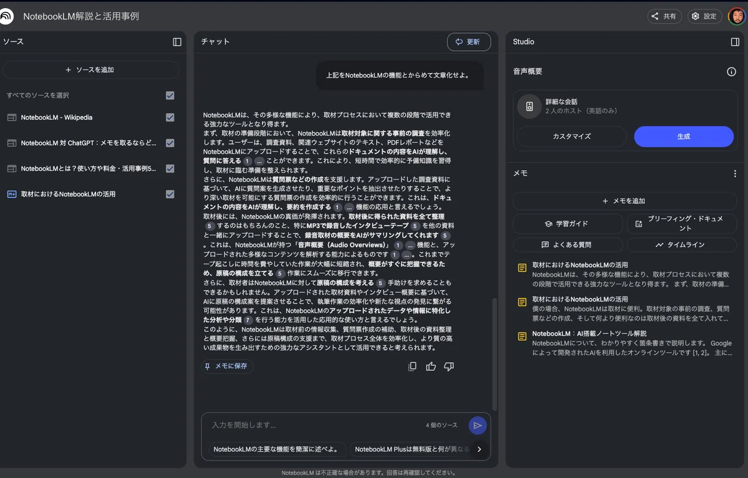Open the タイムライン option

681,245
